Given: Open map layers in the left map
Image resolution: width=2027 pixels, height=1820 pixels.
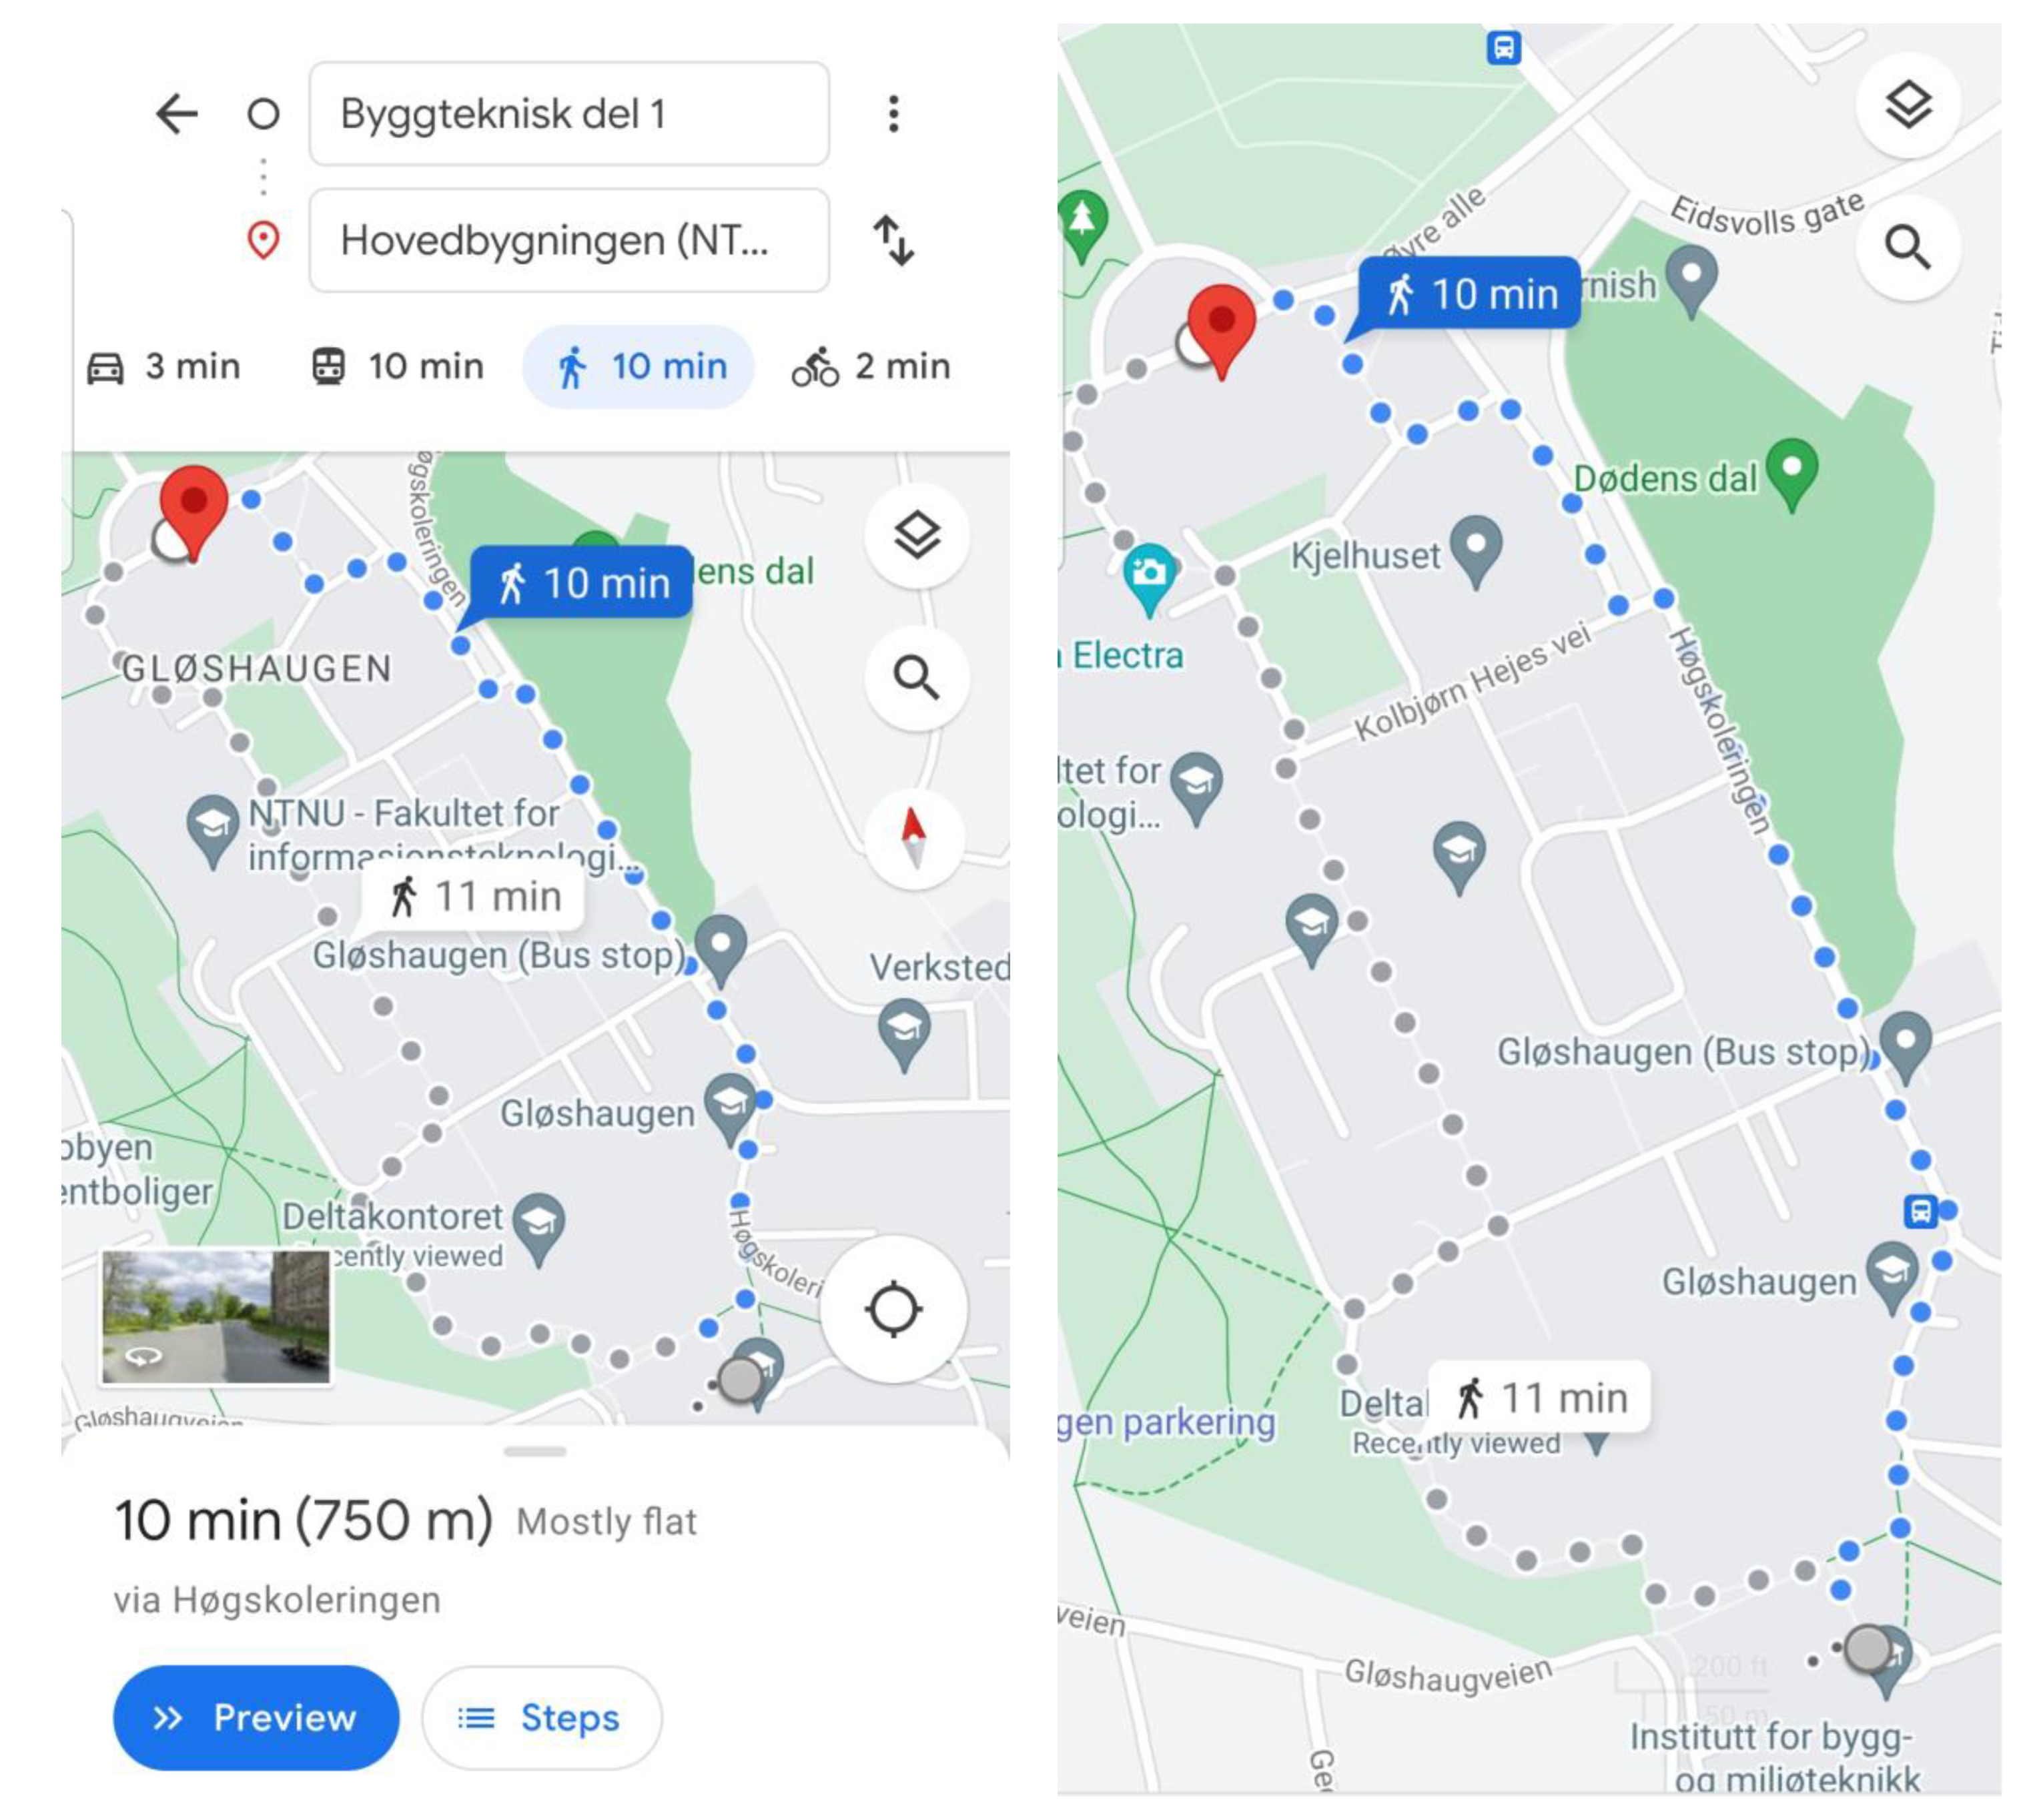Looking at the screenshot, I should pyautogui.click(x=916, y=535).
